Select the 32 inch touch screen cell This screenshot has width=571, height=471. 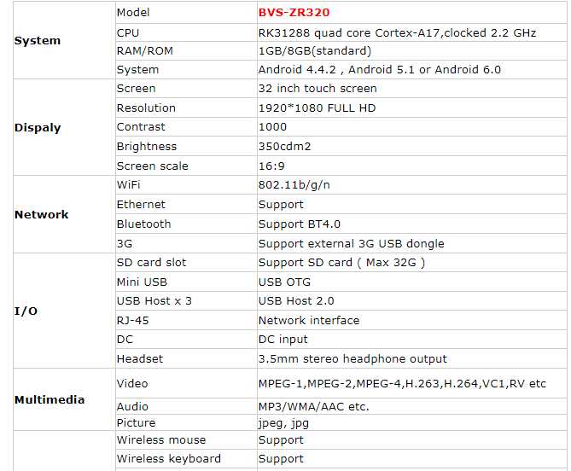click(x=317, y=89)
